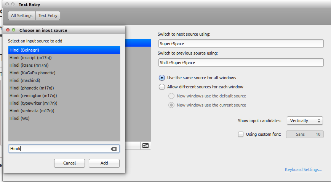Clear the Hindi search field text
The image size is (331, 182).
[x=114, y=149]
